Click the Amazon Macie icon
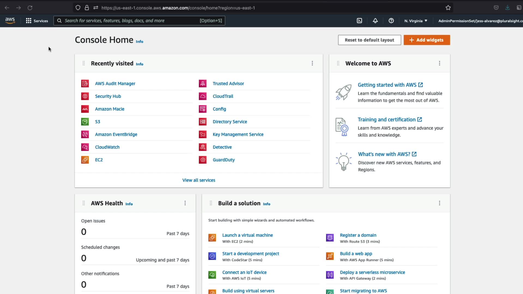Image resolution: width=523 pixels, height=294 pixels. pos(85,109)
